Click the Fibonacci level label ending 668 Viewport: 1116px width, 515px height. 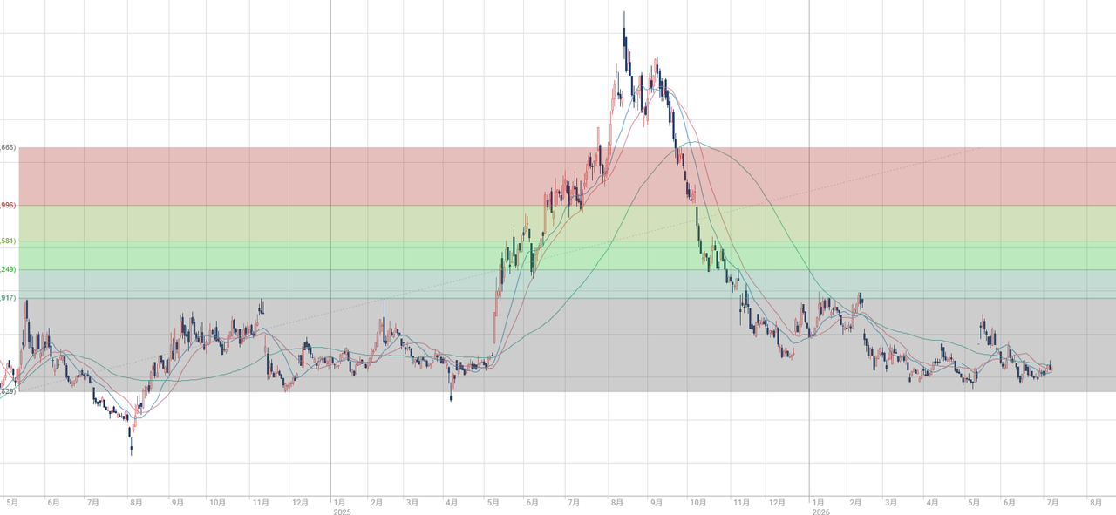point(8,148)
